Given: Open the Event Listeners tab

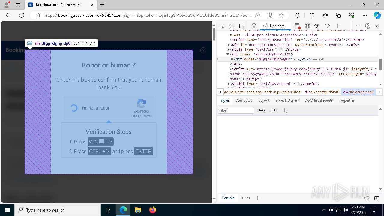Looking at the screenshot, I should coord(287,100).
